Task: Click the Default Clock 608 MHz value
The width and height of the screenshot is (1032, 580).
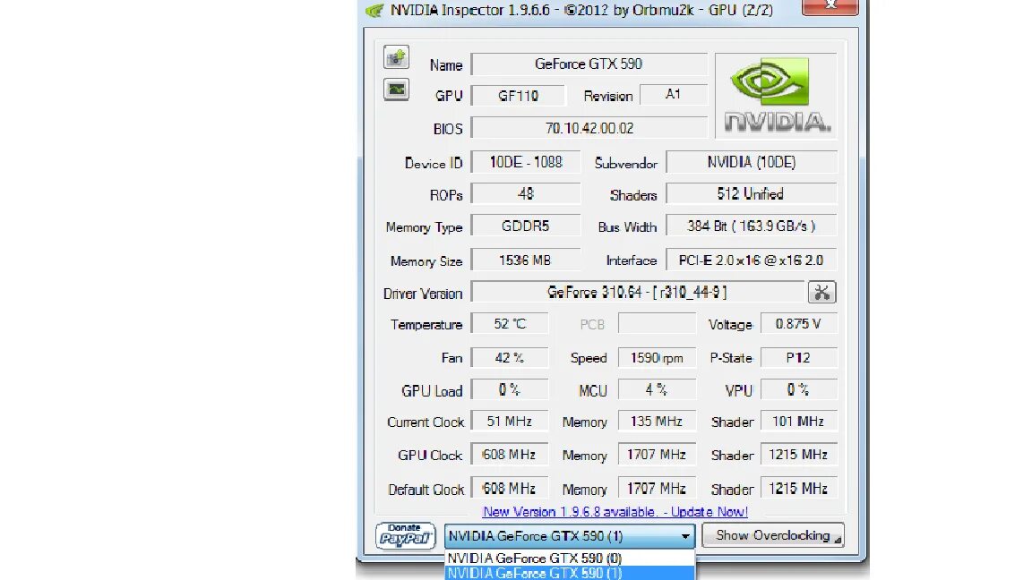Action: pyautogui.click(x=510, y=488)
